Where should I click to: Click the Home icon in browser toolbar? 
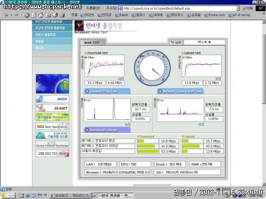(x=41, y=15)
